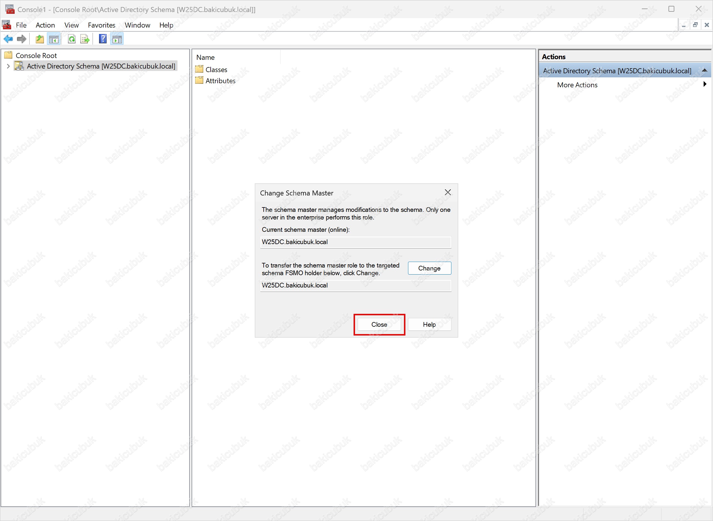Click the Active Directory Schema Actions pane header
The height and width of the screenshot is (521, 713).
point(625,71)
